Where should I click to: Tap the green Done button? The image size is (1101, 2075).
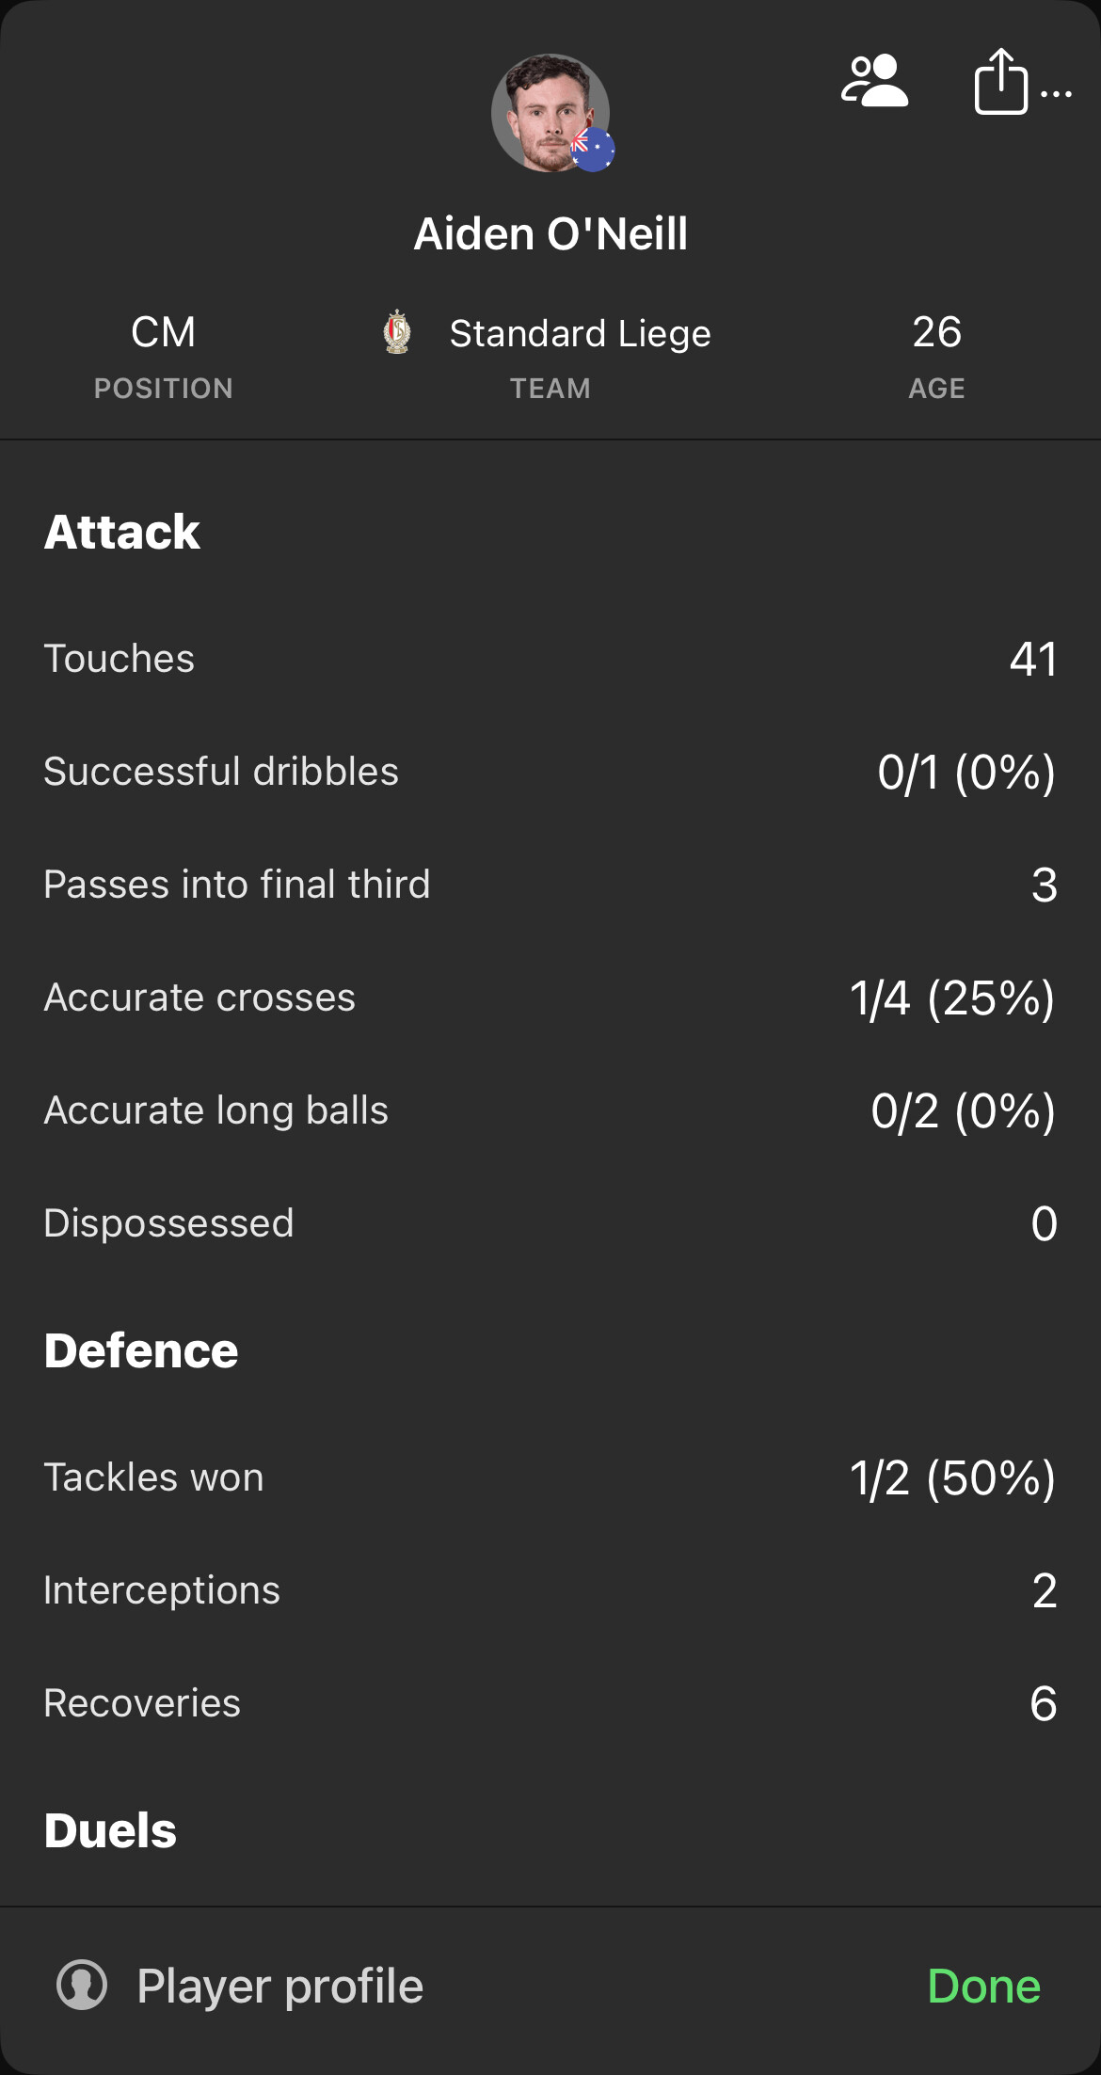[984, 1986]
